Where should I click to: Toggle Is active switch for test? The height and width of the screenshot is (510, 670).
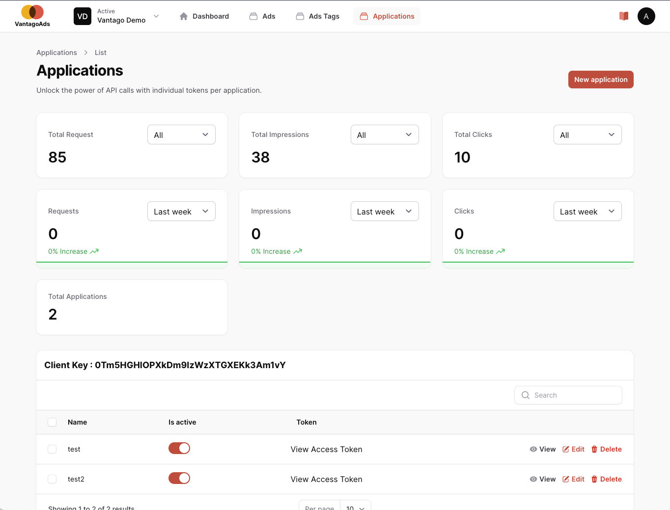[x=179, y=448]
